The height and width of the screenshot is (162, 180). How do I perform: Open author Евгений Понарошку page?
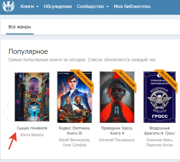tap(117, 140)
